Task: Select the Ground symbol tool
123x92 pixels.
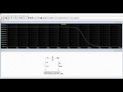Action: point(50,18)
